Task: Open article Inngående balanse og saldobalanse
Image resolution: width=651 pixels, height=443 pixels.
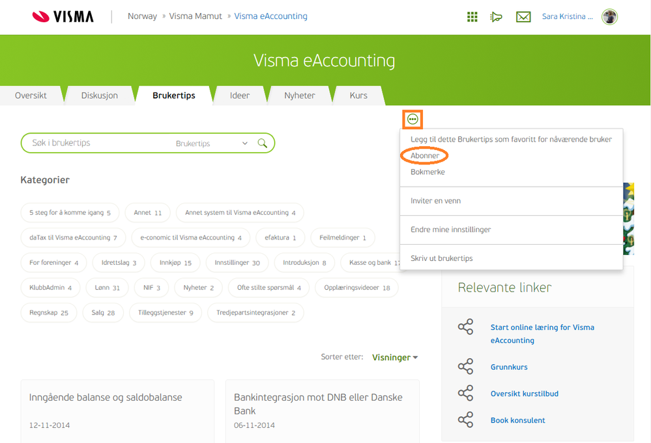Action: click(x=106, y=397)
